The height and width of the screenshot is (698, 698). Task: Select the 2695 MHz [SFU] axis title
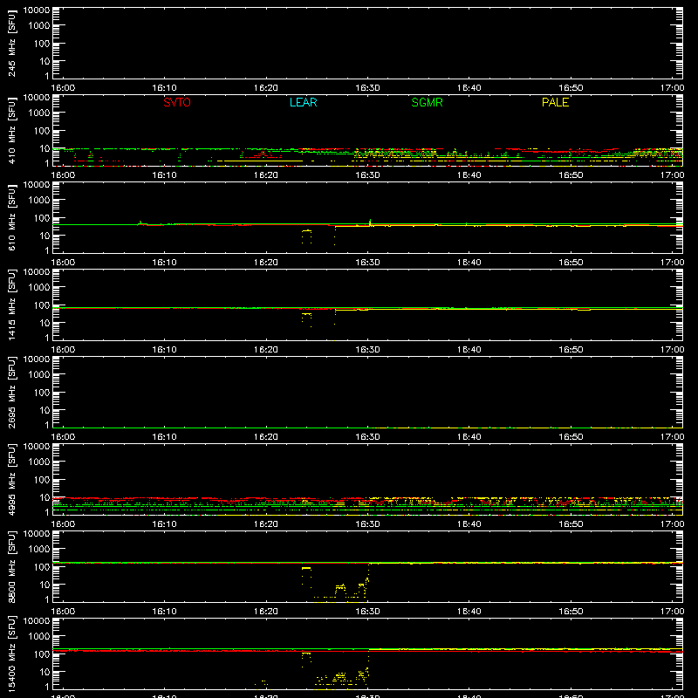click(x=12, y=392)
